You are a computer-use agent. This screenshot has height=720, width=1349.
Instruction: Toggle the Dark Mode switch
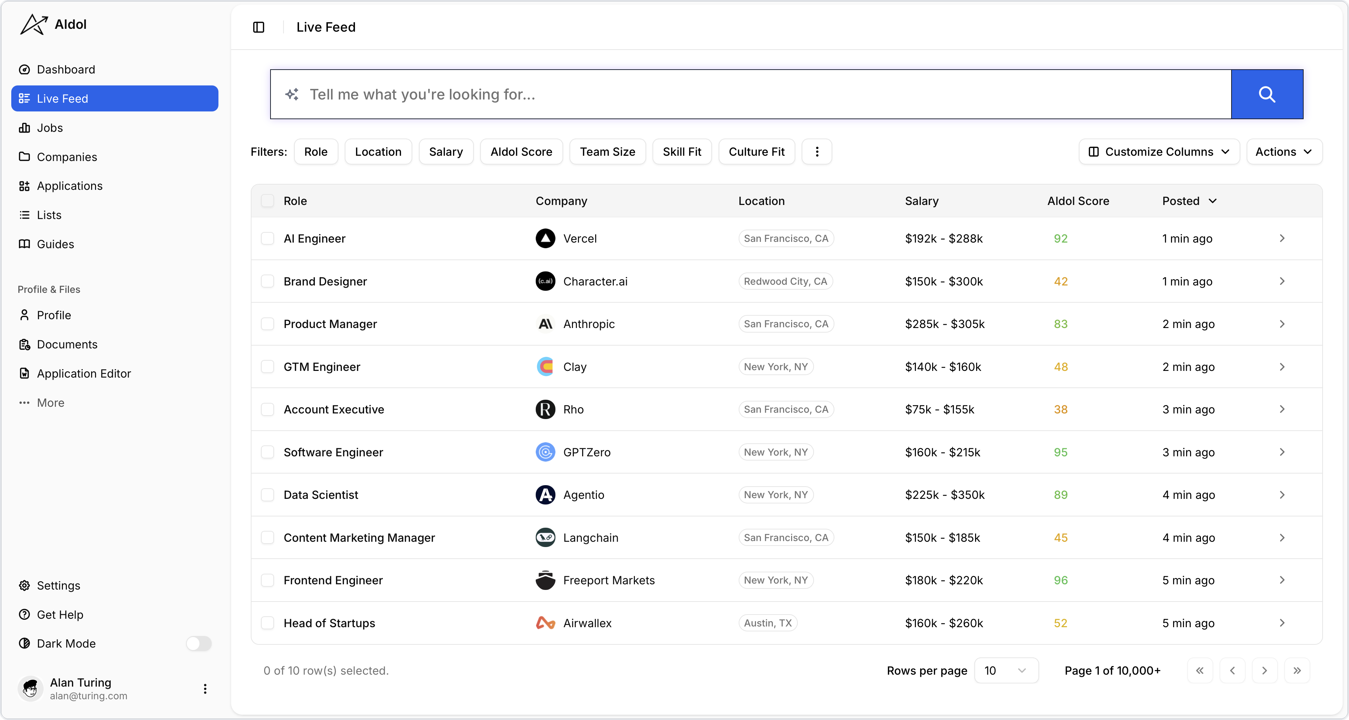[198, 644]
